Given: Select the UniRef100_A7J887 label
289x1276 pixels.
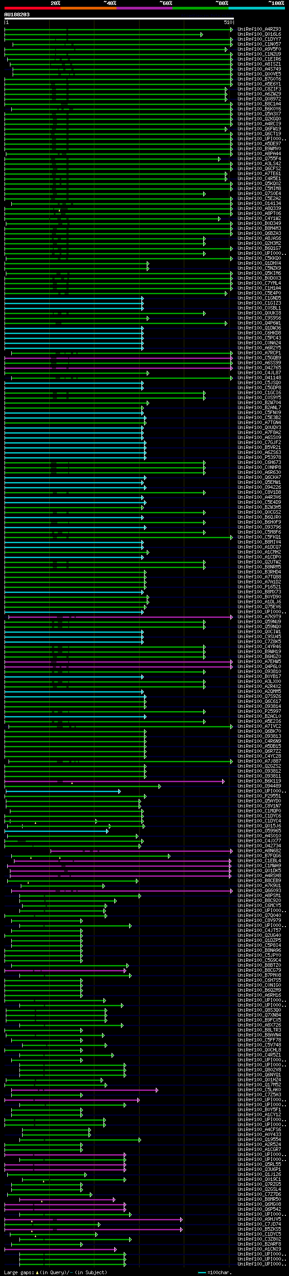Looking at the screenshot, I should [x=259, y=761].
